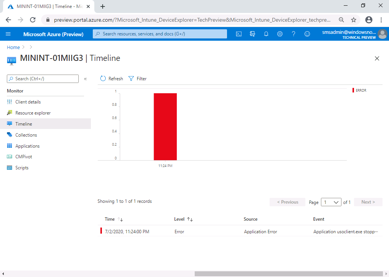Open the Cloud Shell icon
Image resolution: width=389 pixels, height=277 pixels.
tap(239, 34)
